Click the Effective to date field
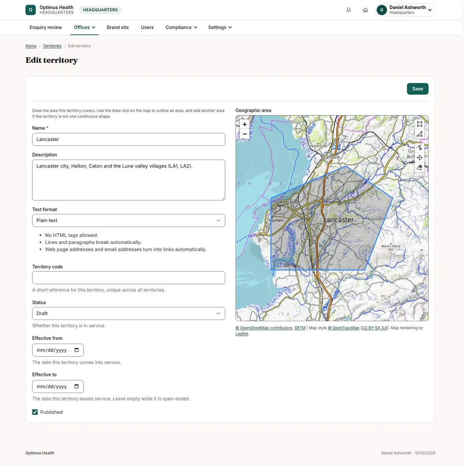The image size is (464, 466). click(58, 386)
